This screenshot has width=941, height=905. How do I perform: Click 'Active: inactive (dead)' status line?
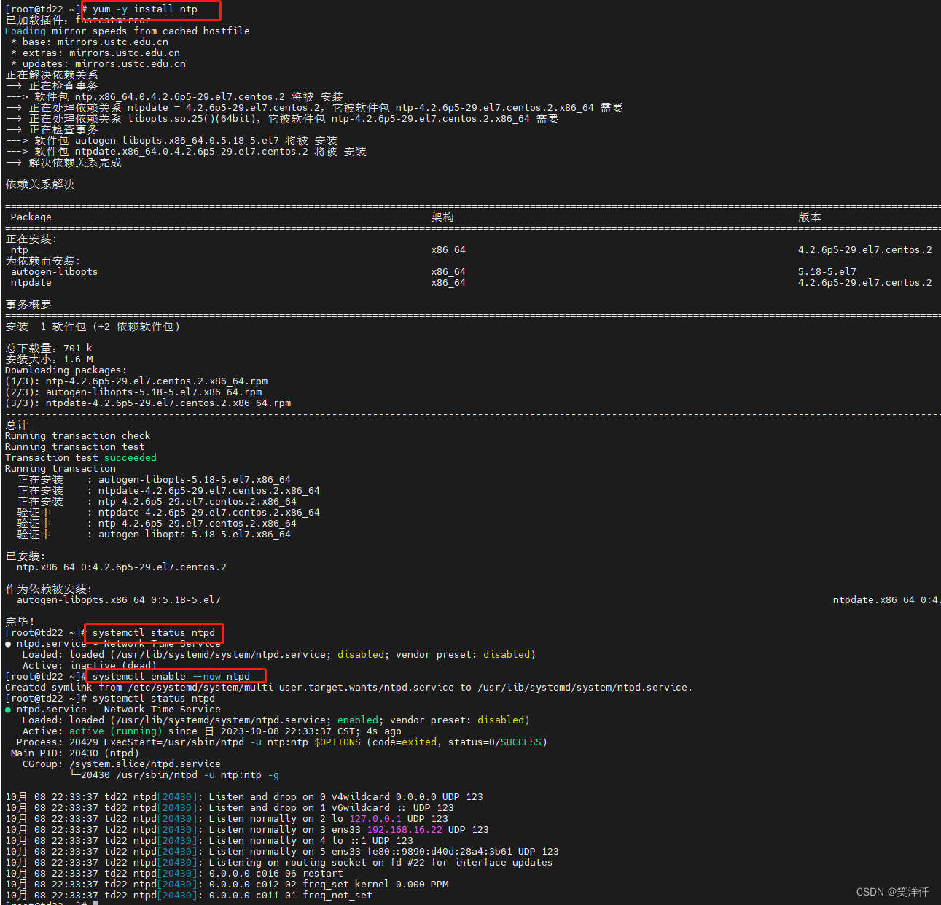90,666
